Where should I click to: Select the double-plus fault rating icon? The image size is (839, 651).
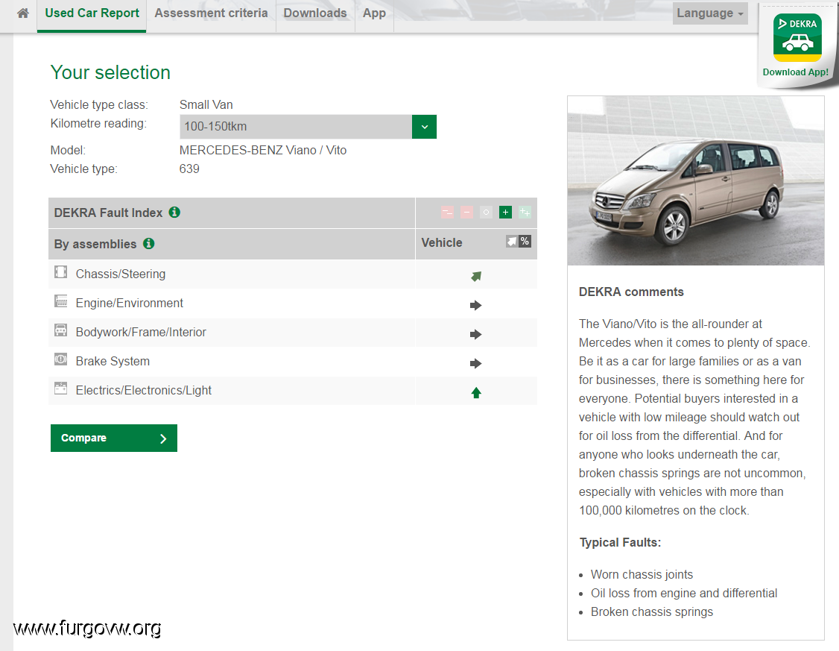click(x=525, y=213)
